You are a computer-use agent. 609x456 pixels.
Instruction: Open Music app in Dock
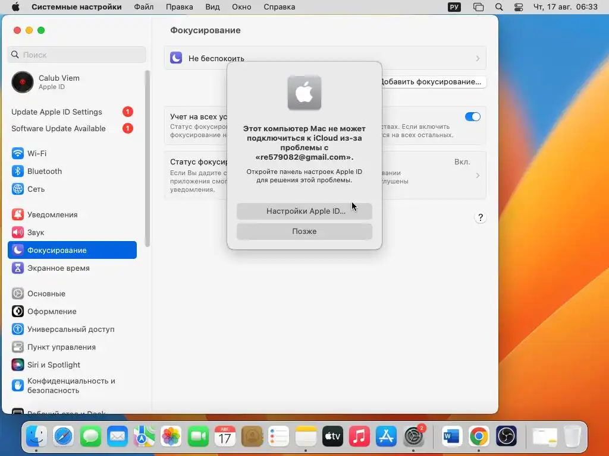pyautogui.click(x=359, y=436)
